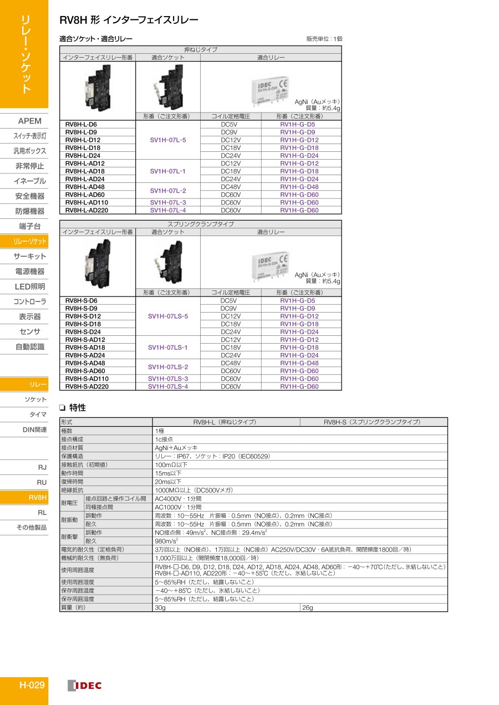
Task: Click the relay image in the screw type table
Action: coord(271,89)
